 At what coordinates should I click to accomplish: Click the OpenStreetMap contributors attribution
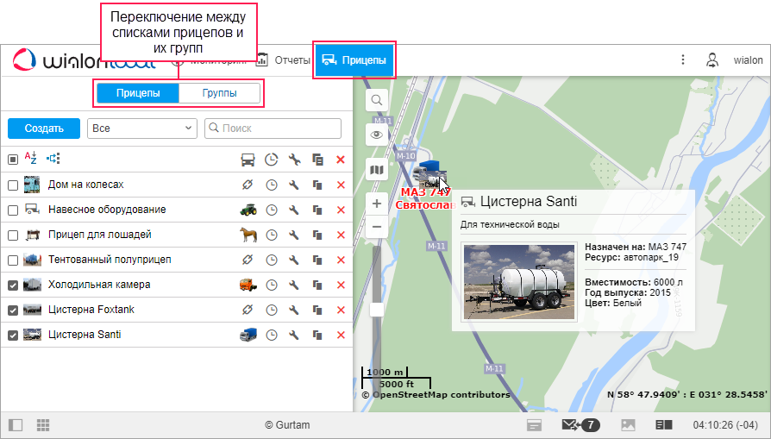(x=436, y=395)
